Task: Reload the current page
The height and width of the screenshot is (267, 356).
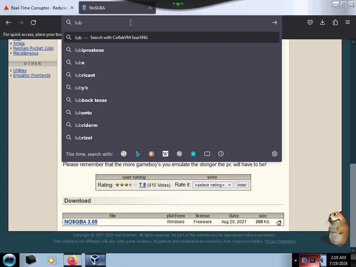Action: click(33, 23)
